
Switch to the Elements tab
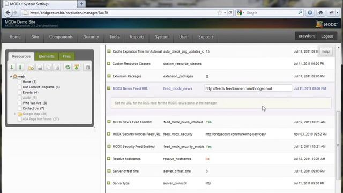point(47,56)
